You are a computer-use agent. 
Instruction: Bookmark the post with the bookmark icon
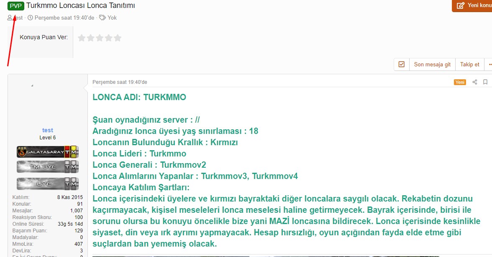pos(485,82)
